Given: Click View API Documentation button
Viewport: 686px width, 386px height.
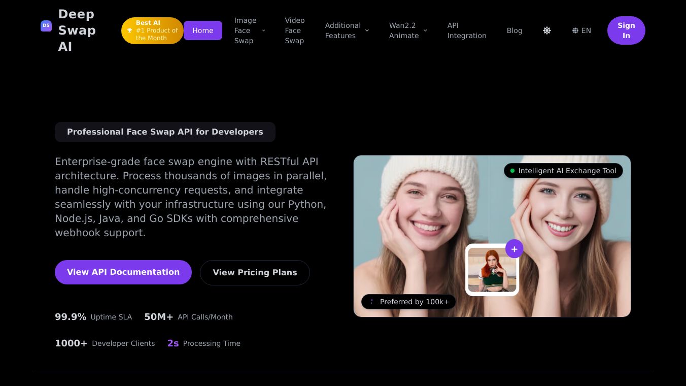Looking at the screenshot, I should coord(123,272).
